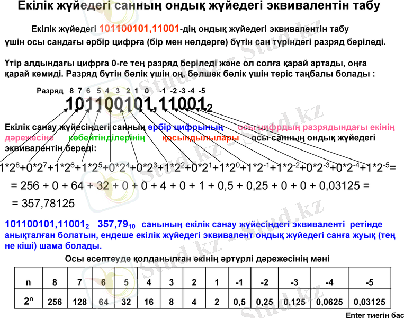
Task: Click the term 1*2⁶ in the formula
Action: (x=64, y=167)
